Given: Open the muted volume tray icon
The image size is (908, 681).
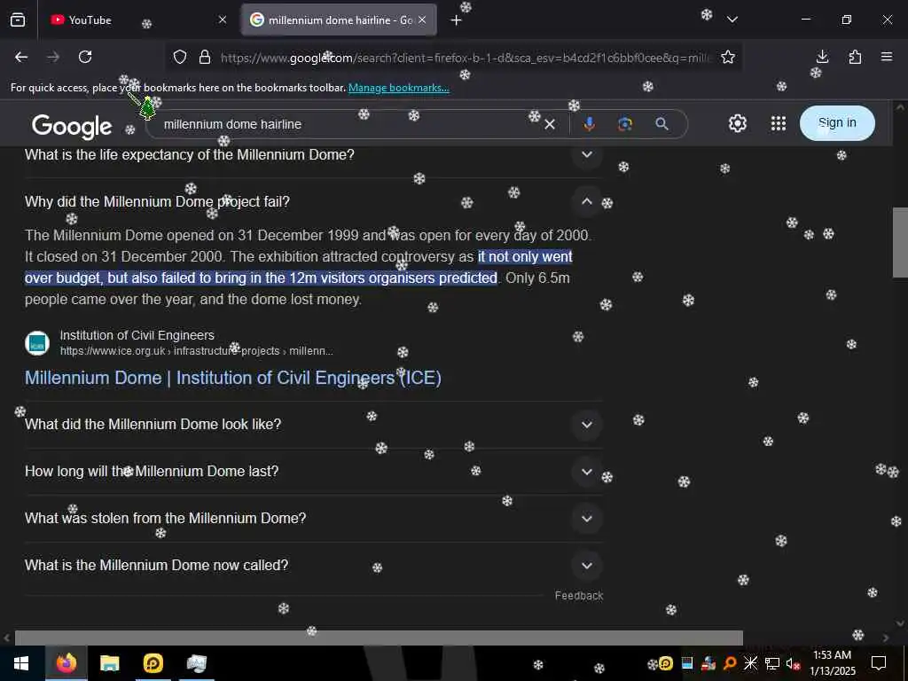Looking at the screenshot, I should click(x=793, y=663).
